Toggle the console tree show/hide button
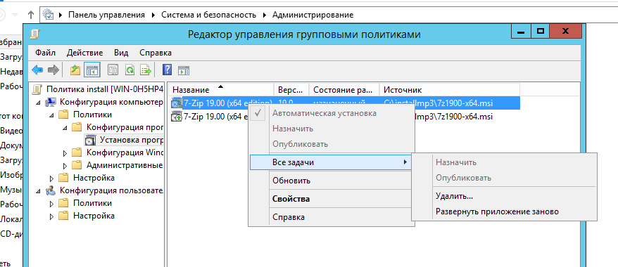The height and width of the screenshot is (267, 618). coord(92,70)
